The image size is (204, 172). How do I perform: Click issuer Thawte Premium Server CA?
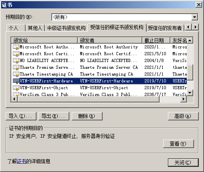[x=109, y=68]
